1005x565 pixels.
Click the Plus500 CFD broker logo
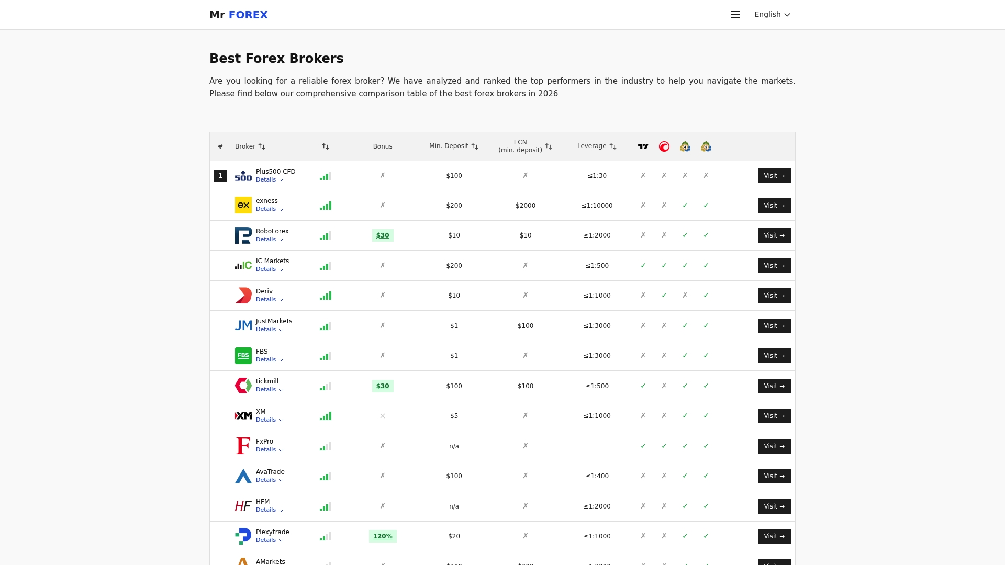[243, 175]
